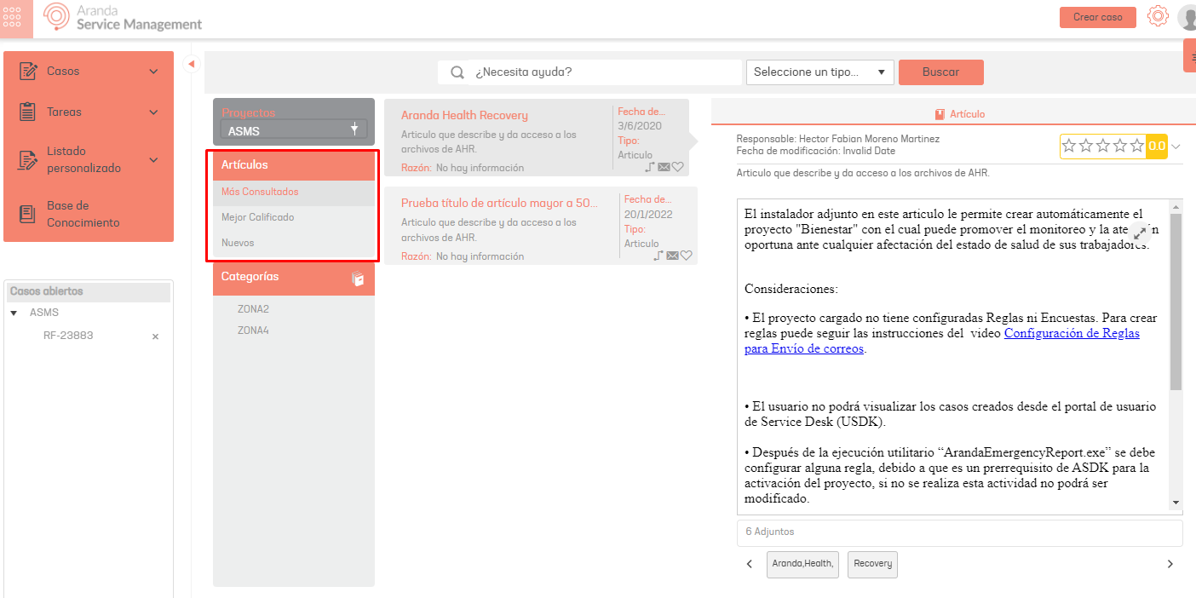Click the 0.0 rating score badge

[1156, 147]
